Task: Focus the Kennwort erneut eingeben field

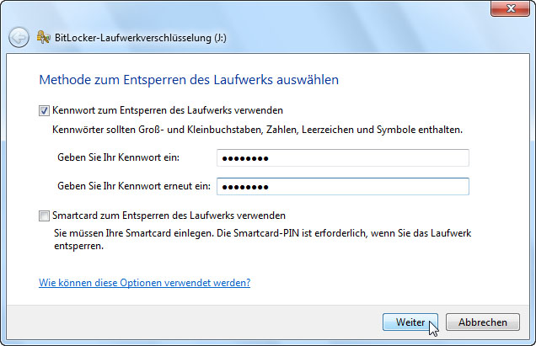Action: click(342, 186)
